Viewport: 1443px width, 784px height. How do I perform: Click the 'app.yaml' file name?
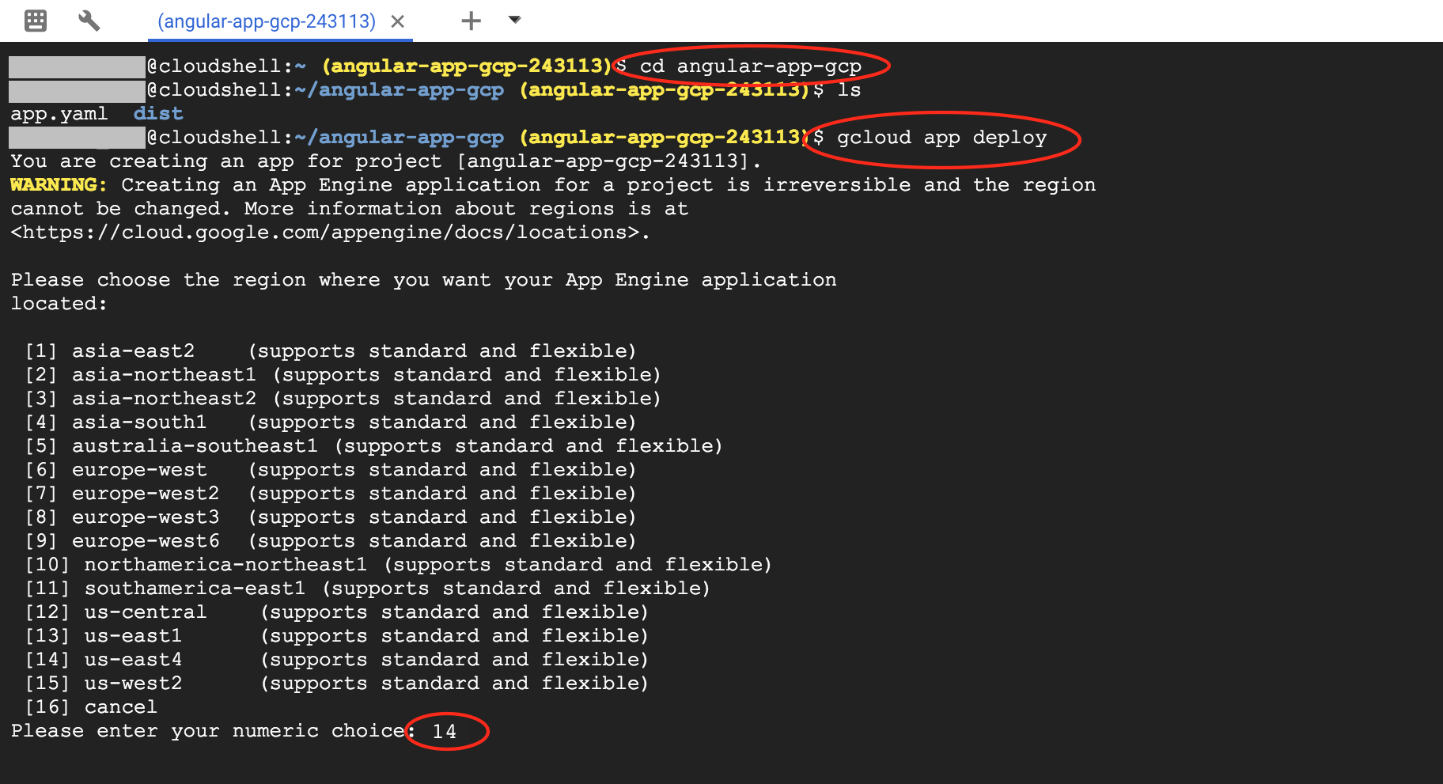pos(59,115)
